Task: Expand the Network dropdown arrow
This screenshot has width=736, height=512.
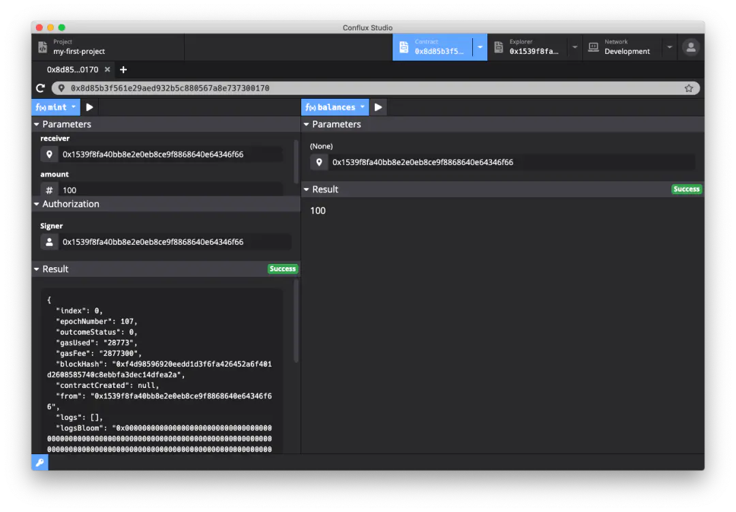Action: pos(669,47)
